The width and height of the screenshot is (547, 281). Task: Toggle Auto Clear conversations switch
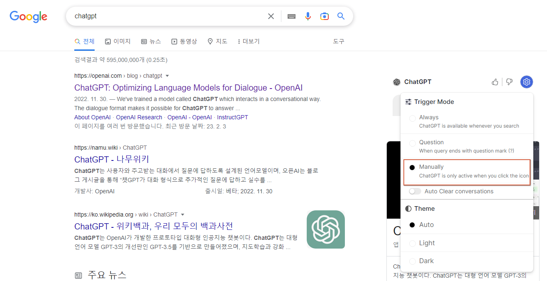[415, 191]
